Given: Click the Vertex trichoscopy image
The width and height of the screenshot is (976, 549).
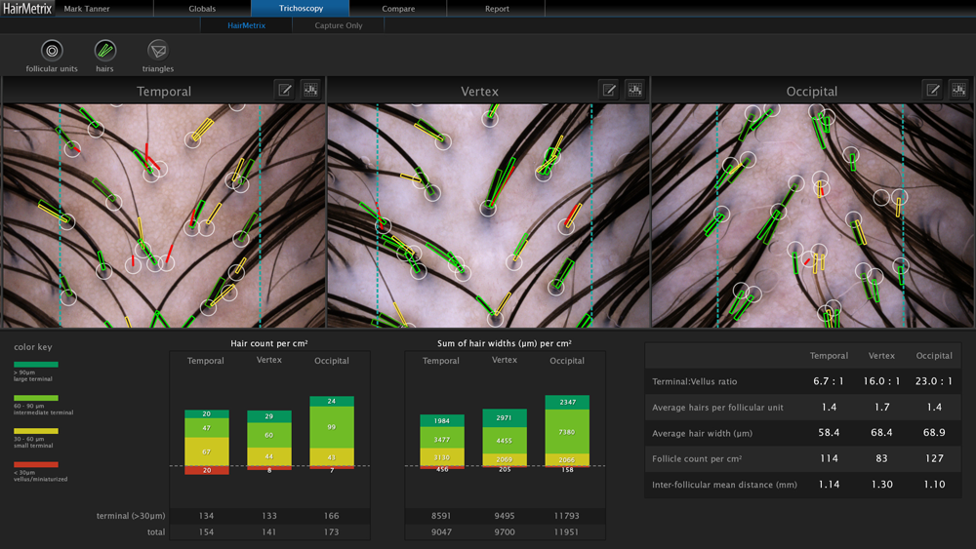Looking at the screenshot, I should click(488, 216).
